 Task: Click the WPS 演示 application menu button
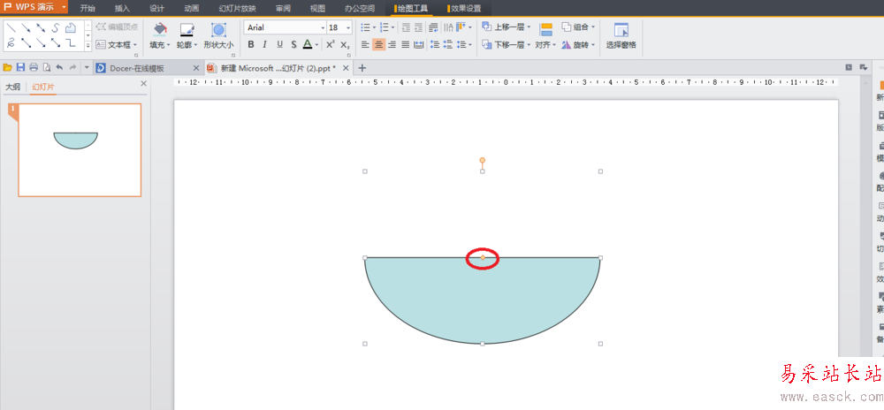pos(34,7)
